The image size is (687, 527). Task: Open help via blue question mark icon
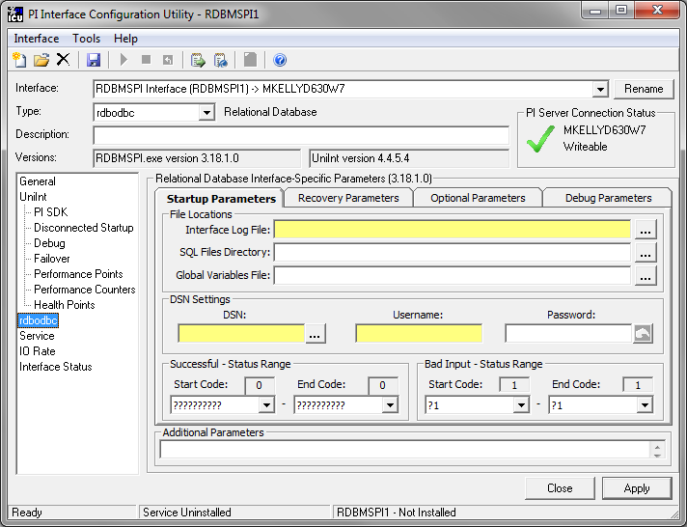tap(280, 60)
